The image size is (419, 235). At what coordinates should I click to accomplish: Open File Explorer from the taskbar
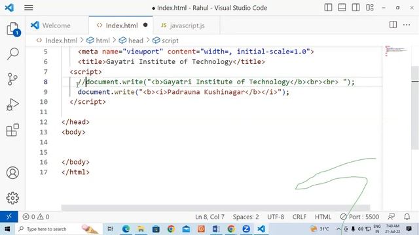tap(141, 229)
